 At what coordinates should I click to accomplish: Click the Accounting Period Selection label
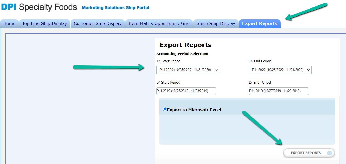coord(182,54)
